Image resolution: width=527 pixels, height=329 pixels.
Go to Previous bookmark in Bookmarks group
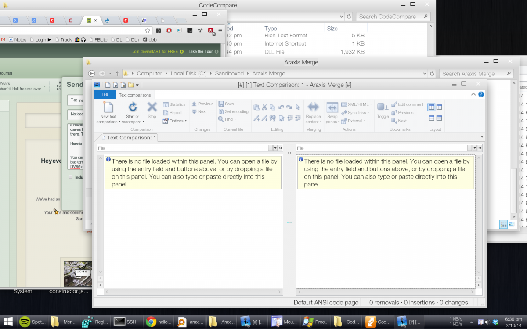tap(402, 113)
